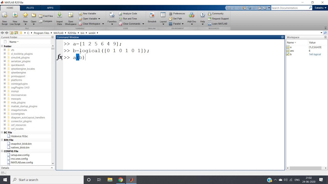Sort Workspace by Value column

click(x=312, y=43)
